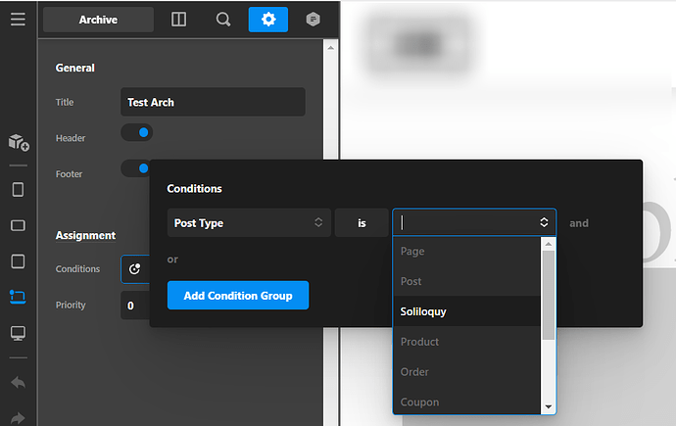Open the Post Type dropdown
The image size is (676, 426).
[x=249, y=223]
